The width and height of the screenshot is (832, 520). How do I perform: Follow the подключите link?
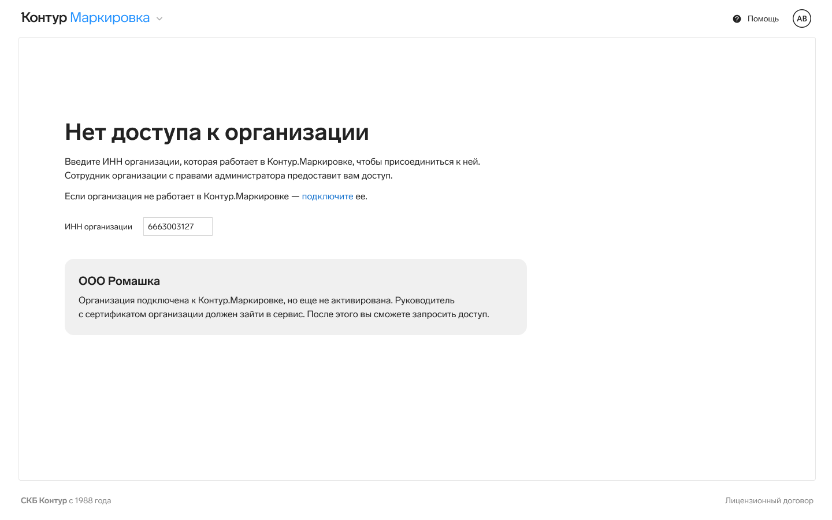click(328, 196)
